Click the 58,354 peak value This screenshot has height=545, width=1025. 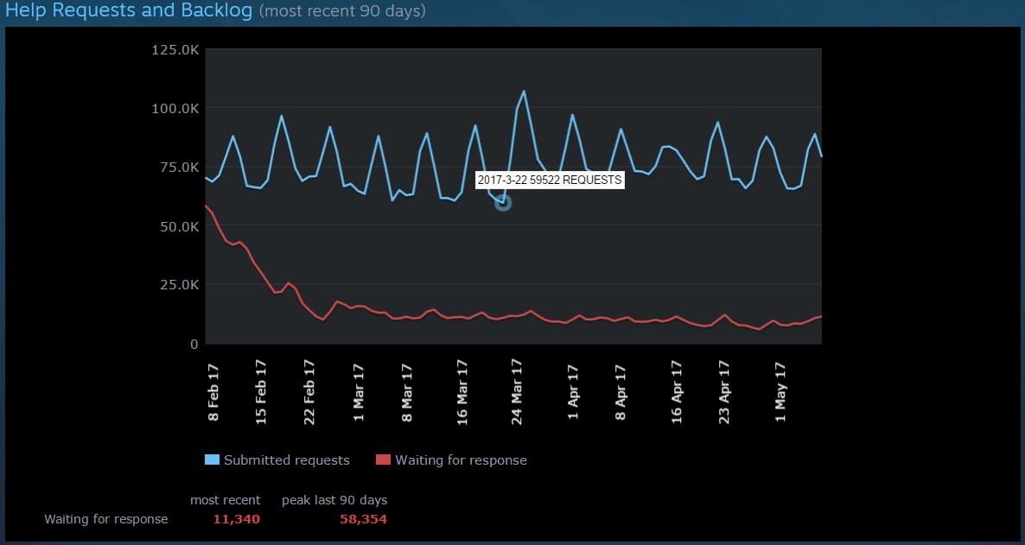coord(363,519)
